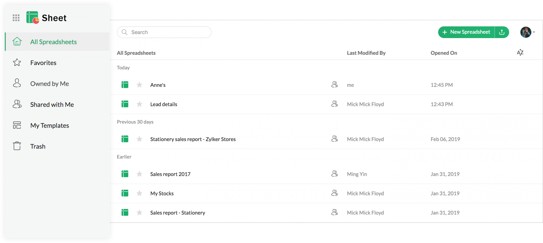Star the My Stocks spreadsheet
This screenshot has width=543, height=243.
[139, 193]
